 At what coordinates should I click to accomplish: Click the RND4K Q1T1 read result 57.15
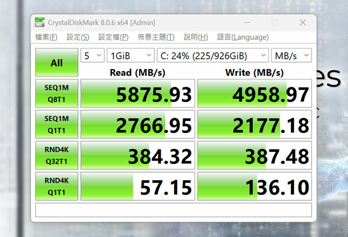click(x=138, y=186)
